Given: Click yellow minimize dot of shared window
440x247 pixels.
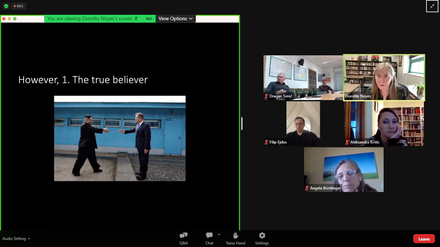Looking at the screenshot, I should [9, 19].
